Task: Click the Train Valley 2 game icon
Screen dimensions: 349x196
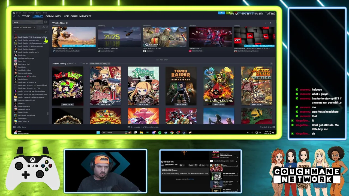Action: 16,121
